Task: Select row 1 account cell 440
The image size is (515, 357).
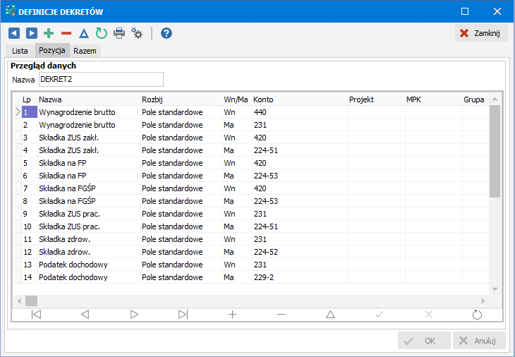Action: (x=300, y=112)
